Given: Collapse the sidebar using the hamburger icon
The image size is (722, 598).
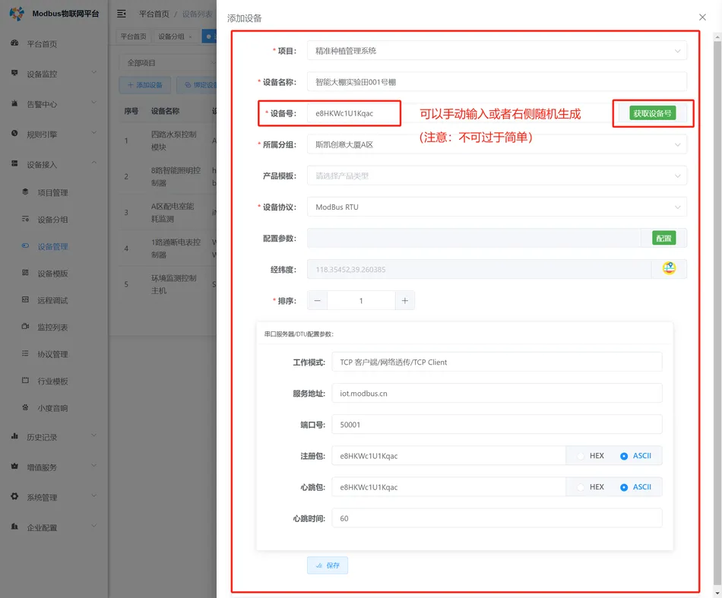Looking at the screenshot, I should [121, 13].
